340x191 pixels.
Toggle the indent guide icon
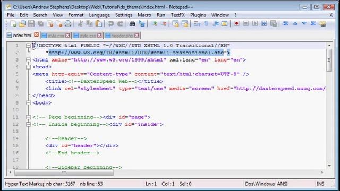[216, 23]
